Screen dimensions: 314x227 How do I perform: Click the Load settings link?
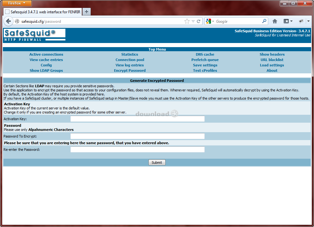272,65
